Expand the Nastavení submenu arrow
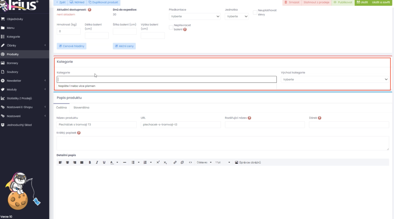 pyautogui.click(x=45, y=116)
